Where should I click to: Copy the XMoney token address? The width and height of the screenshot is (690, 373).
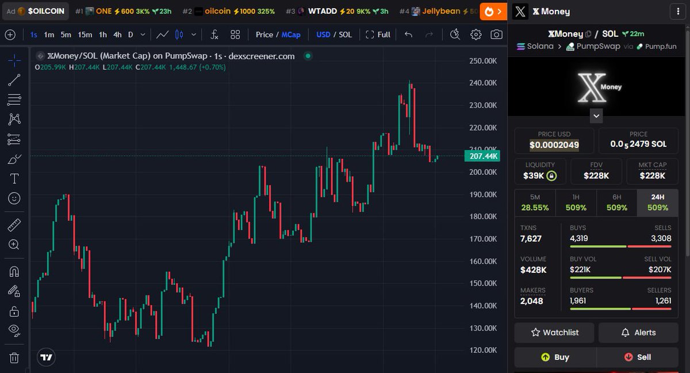click(588, 34)
